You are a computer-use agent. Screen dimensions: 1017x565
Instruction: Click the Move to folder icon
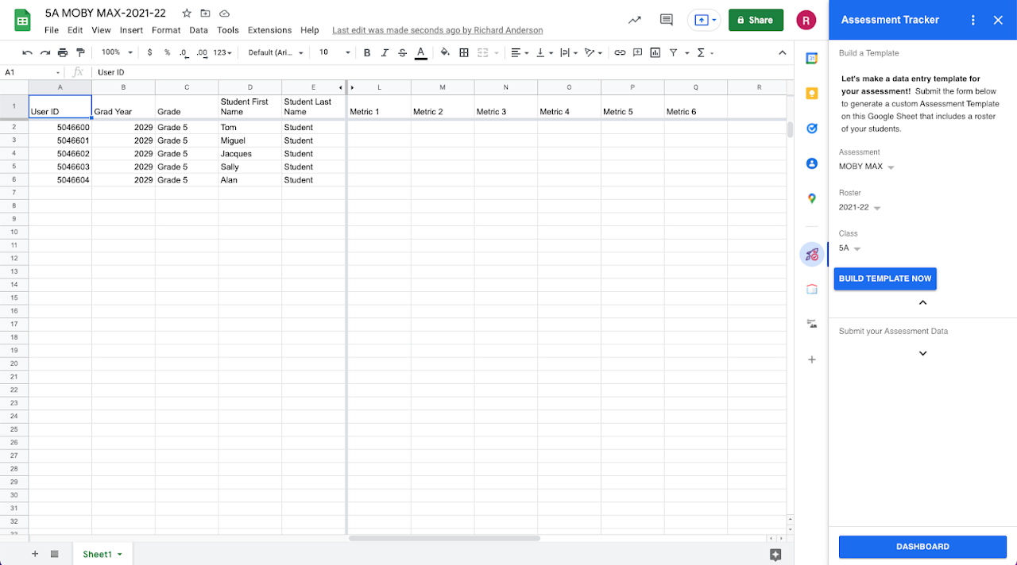pyautogui.click(x=206, y=13)
